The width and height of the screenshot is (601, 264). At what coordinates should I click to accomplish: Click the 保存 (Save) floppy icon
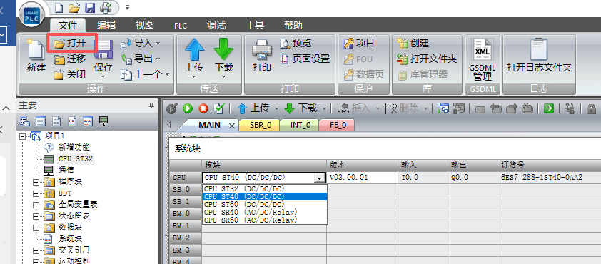click(x=103, y=51)
